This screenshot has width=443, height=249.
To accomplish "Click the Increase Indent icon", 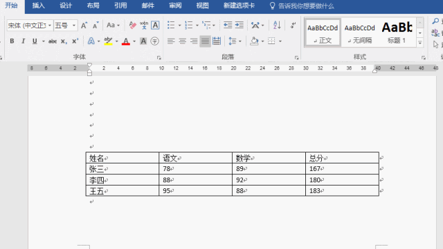I will pos(239,26).
